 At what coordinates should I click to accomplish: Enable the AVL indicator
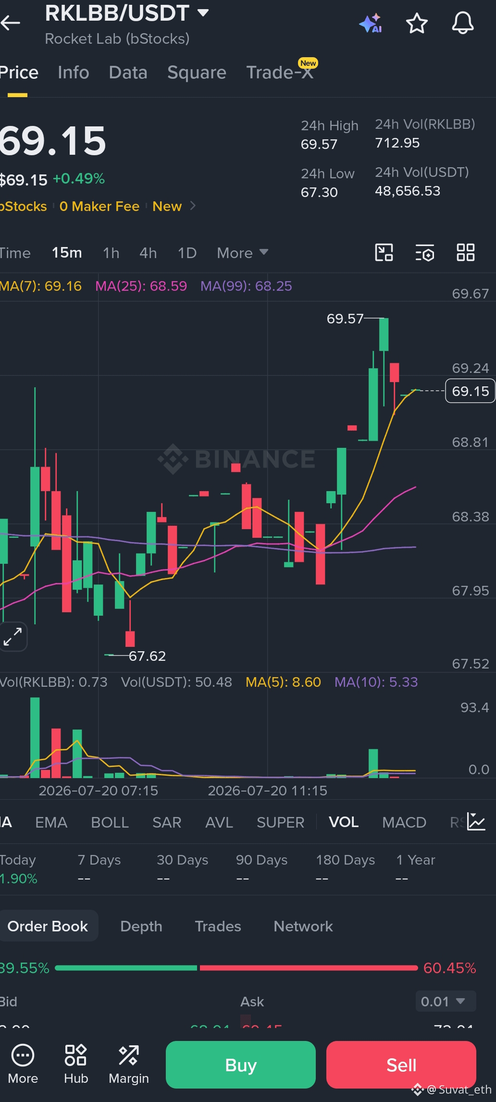coord(219,822)
